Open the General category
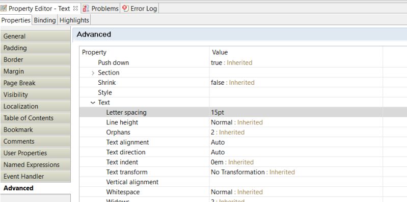This screenshot has width=407, height=202. (35, 37)
